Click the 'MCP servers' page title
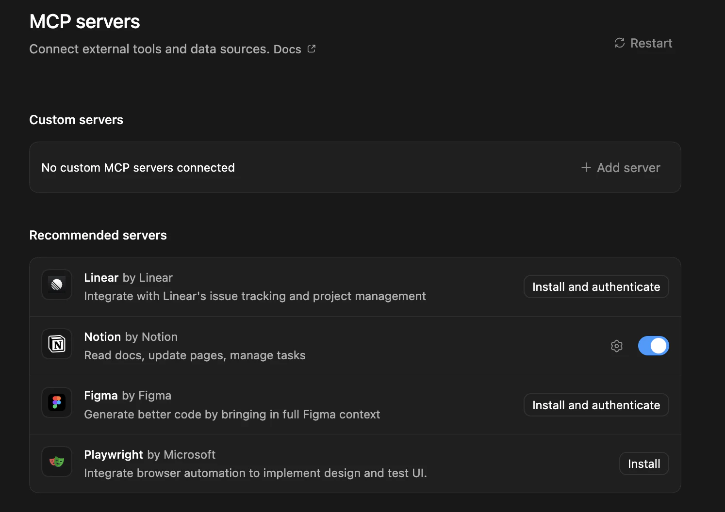The width and height of the screenshot is (725, 512). click(84, 21)
